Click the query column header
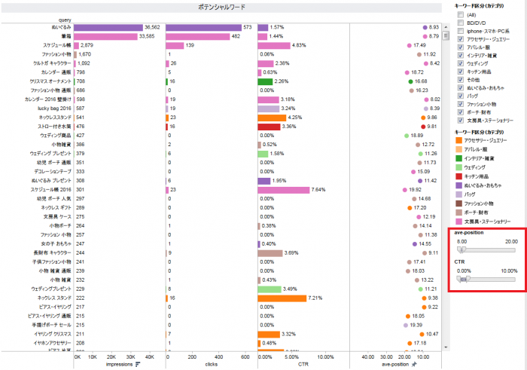527x370 pixels. click(65, 20)
